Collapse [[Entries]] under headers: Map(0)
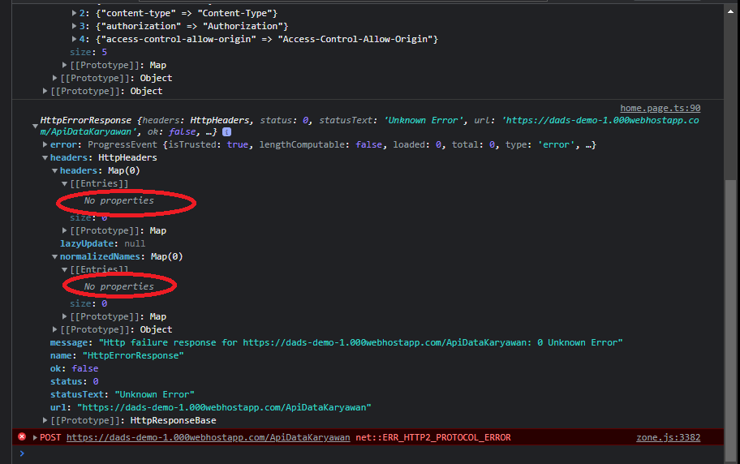Viewport: 740px width, 464px height. 64,183
